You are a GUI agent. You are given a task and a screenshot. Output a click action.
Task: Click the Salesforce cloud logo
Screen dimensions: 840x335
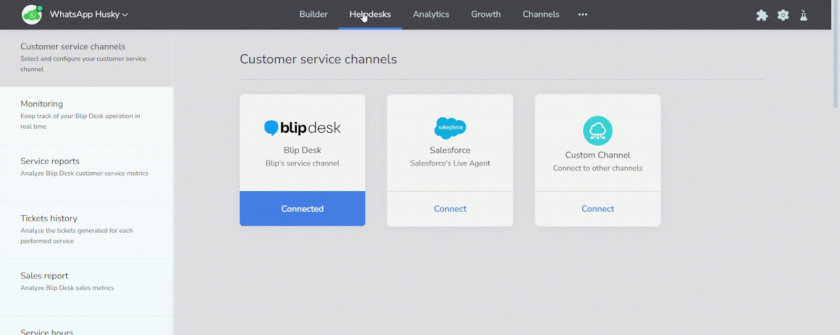pyautogui.click(x=450, y=128)
